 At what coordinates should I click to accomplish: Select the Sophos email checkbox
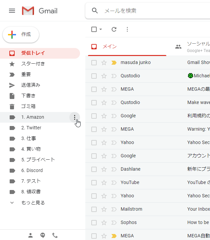pyautogui.click(x=94, y=223)
